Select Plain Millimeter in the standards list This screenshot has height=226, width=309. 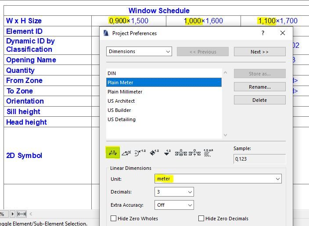tap(164, 92)
